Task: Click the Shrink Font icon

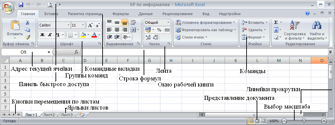Action: tap(98, 25)
